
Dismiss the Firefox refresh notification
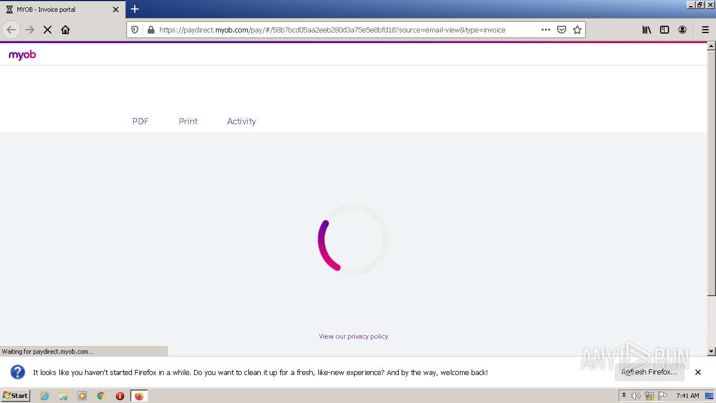click(x=698, y=372)
